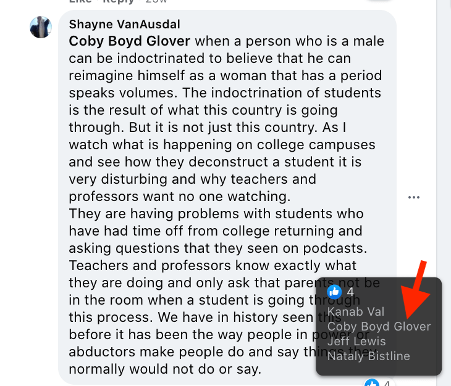Click the vertical scrollbar on the right edge
This screenshot has height=386, width=451.
pos(444,185)
